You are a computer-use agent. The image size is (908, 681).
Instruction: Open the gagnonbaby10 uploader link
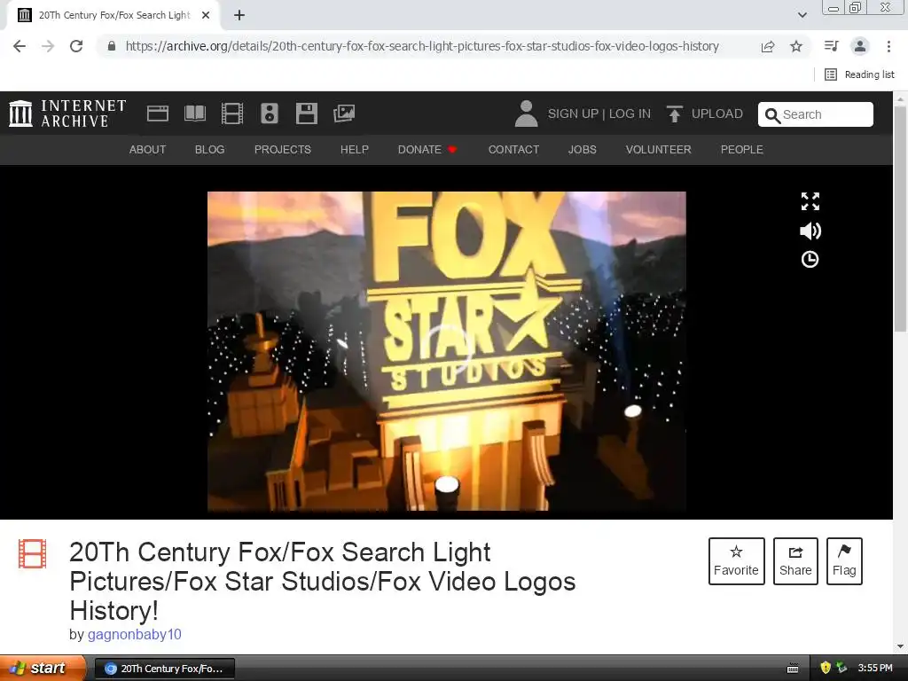coord(135,635)
